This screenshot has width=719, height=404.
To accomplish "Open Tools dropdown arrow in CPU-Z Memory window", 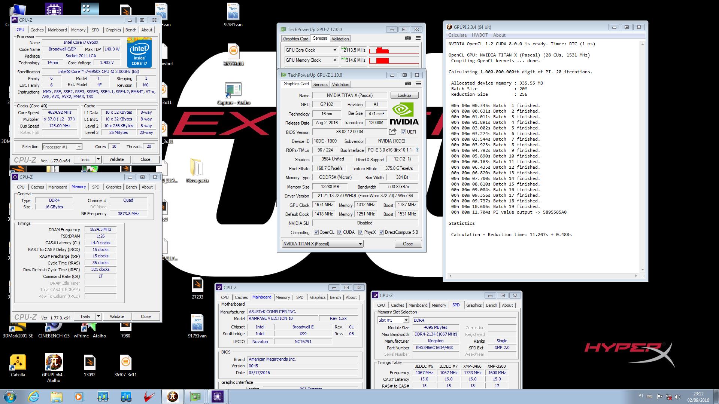I will click(98, 316).
